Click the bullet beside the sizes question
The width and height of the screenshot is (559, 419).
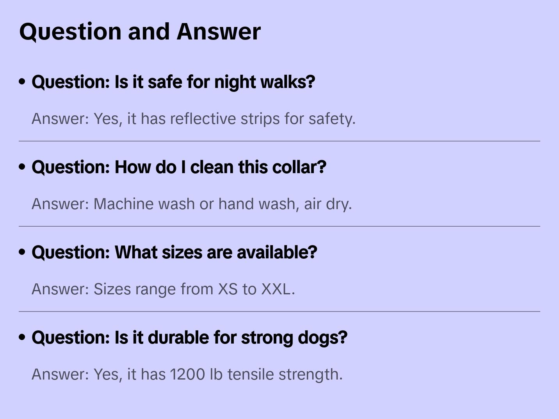[22, 252]
